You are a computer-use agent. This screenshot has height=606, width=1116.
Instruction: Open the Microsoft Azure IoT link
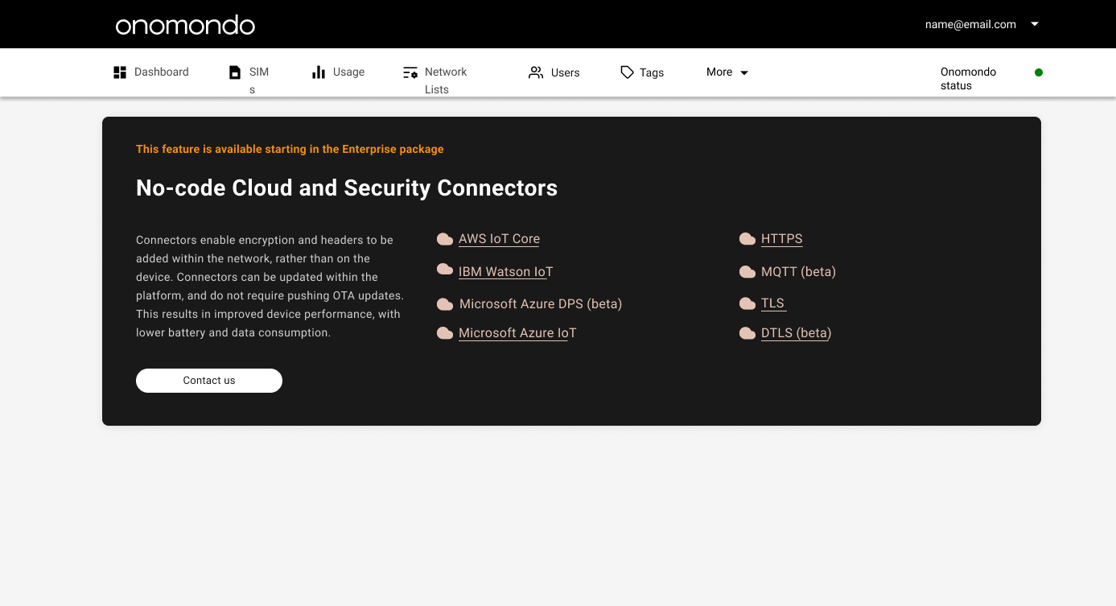[517, 333]
